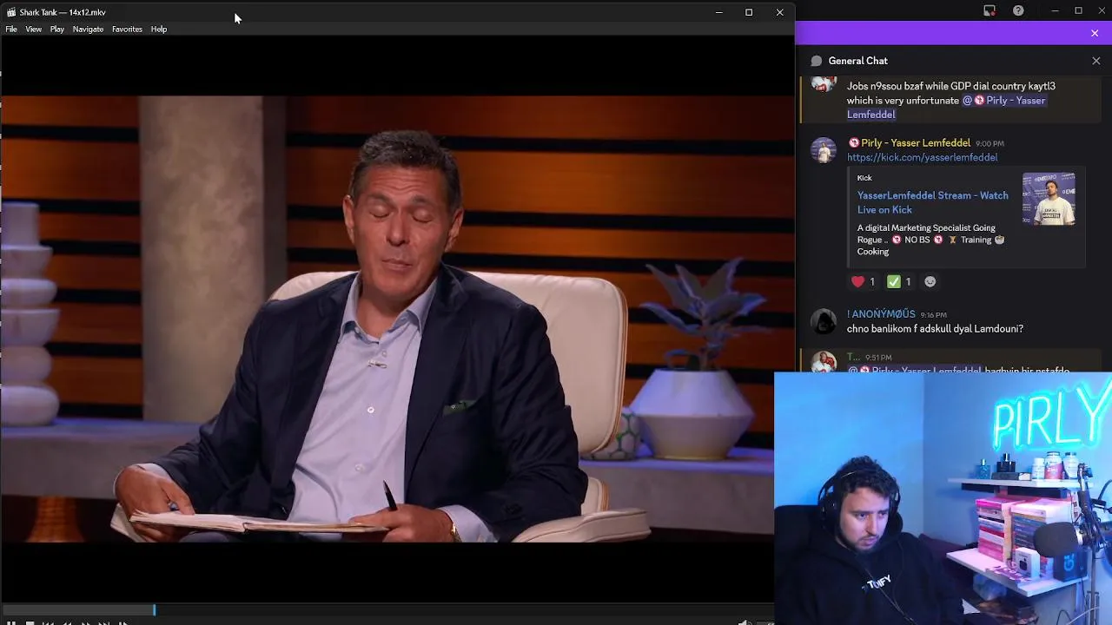Viewport: 1112px width, 625px height.
Task: Click the 9:00 PM message timestamp
Action: [x=990, y=144]
